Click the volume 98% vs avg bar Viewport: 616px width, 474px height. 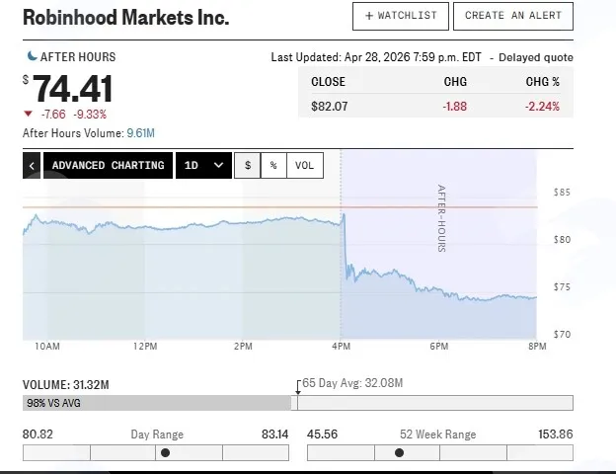coord(157,403)
